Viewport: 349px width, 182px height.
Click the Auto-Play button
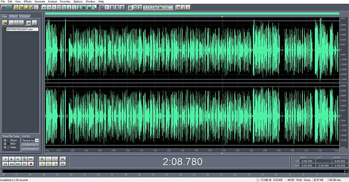pyautogui.click(x=30, y=145)
